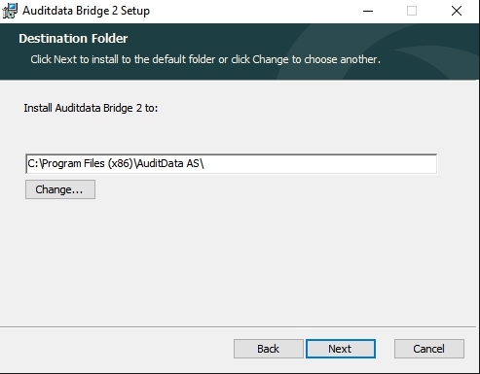Click the installer icon in title bar
The width and height of the screenshot is (480, 374).
[x=10, y=11]
